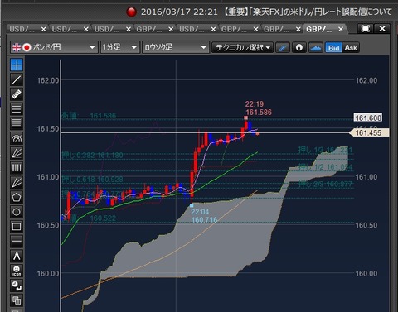The height and width of the screenshot is (312, 398).
Task: Choose the three horizontal lines tool
Action: pyautogui.click(x=17, y=109)
